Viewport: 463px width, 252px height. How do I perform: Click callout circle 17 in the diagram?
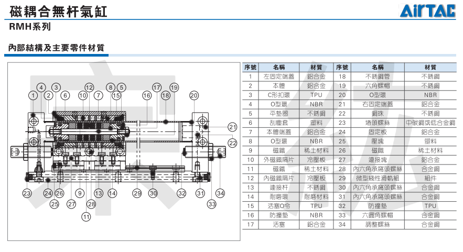point(157,87)
